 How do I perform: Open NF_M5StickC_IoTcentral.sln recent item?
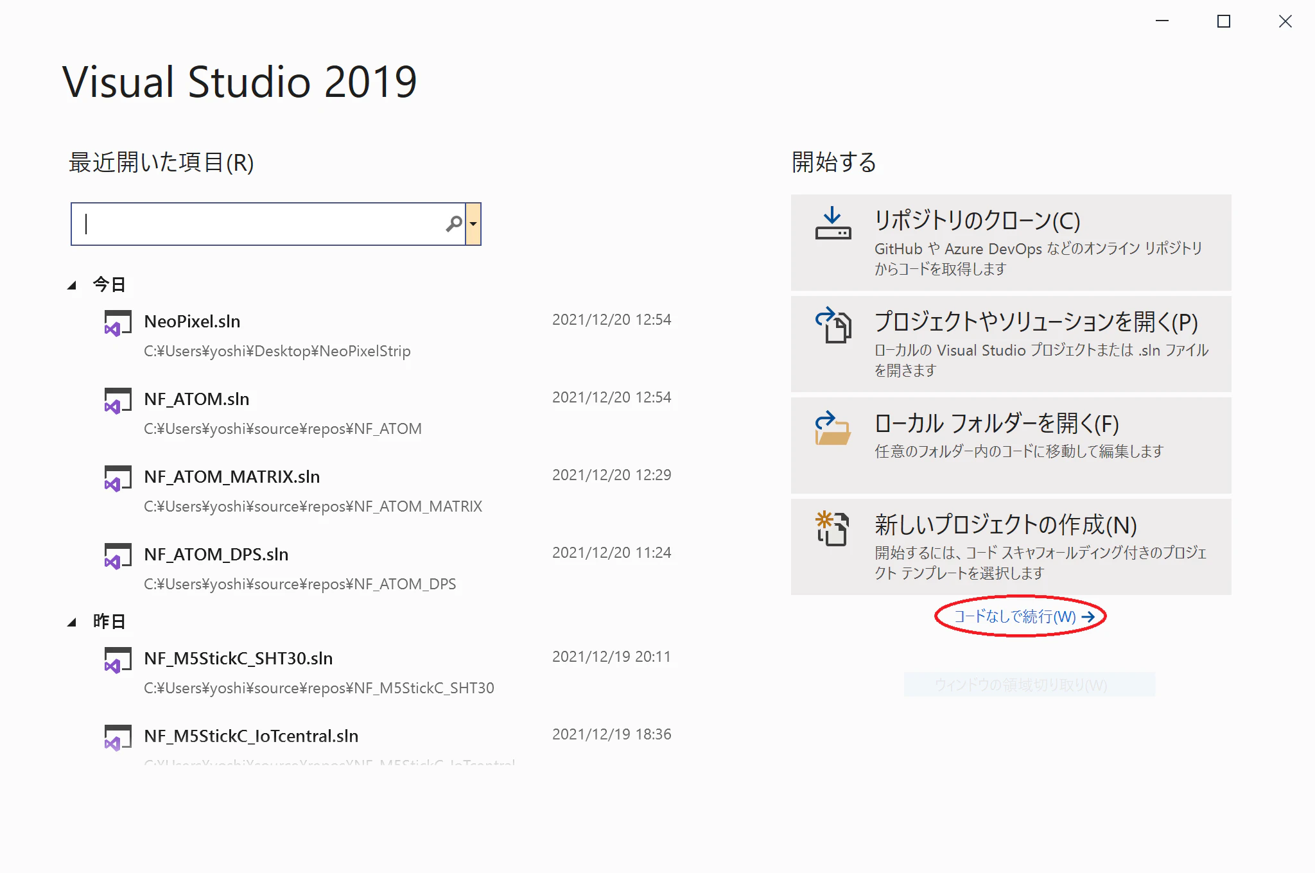(x=251, y=736)
